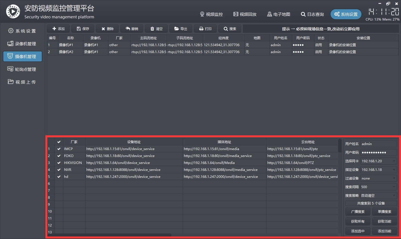Click the 撤销 (undo) arrow icon
The width and height of the screenshot is (401, 239).
click(128, 29)
